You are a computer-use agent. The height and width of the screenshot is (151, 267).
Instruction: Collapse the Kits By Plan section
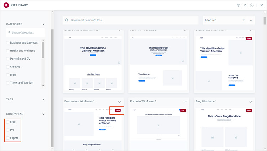(43, 114)
